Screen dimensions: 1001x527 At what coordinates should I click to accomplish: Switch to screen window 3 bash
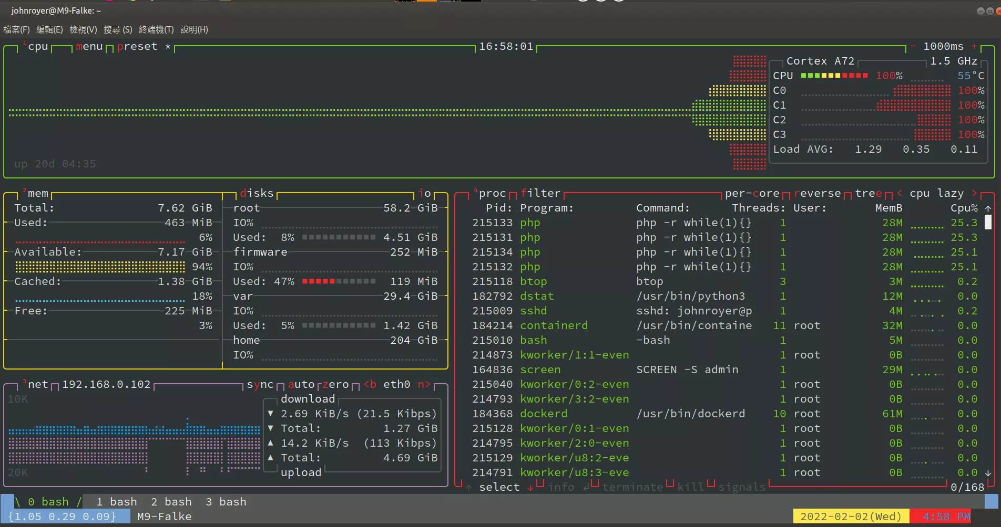click(226, 502)
